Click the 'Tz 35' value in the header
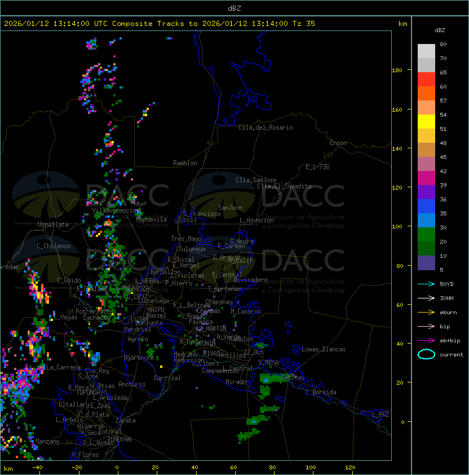Screen dimensions: 469x475 304,24
